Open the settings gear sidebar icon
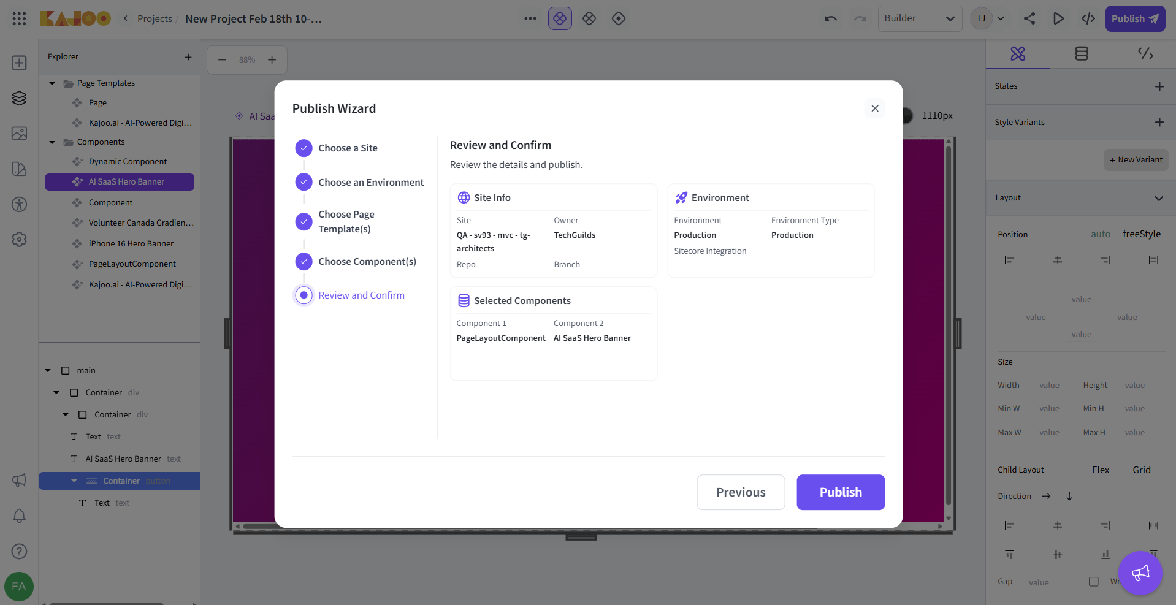The width and height of the screenshot is (1176, 605). coord(19,239)
